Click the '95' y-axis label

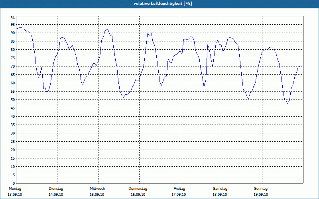(x=13, y=25)
